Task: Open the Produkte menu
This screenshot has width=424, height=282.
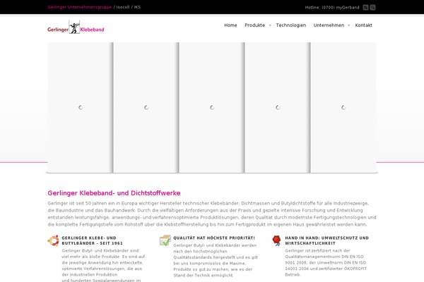Action: tap(254, 25)
